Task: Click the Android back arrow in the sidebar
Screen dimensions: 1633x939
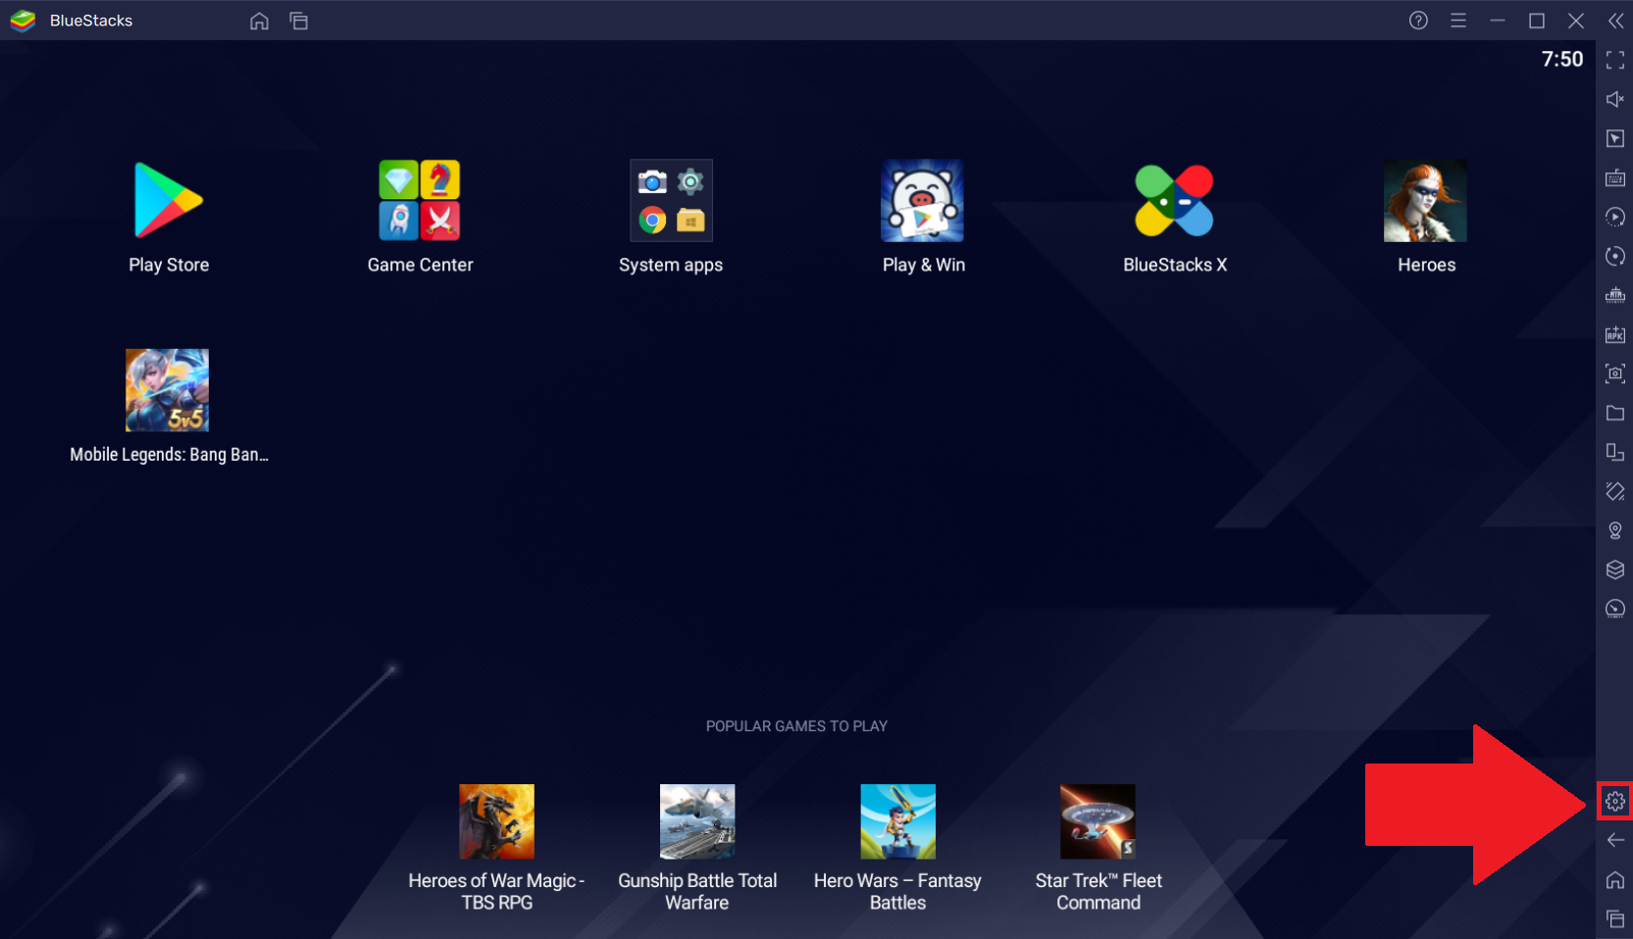Action: point(1615,840)
